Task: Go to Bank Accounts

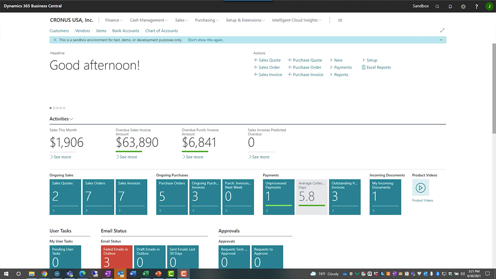Action: click(x=126, y=31)
